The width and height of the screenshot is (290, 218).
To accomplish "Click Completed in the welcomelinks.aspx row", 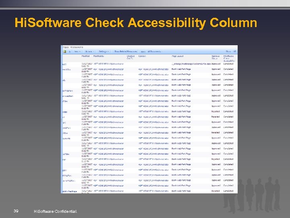I will click(x=228, y=64).
